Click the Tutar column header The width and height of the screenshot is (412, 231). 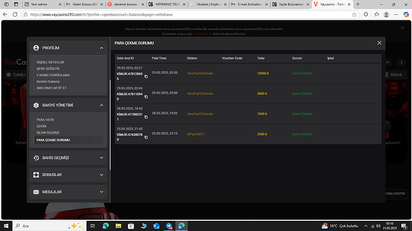pyautogui.click(x=261, y=58)
